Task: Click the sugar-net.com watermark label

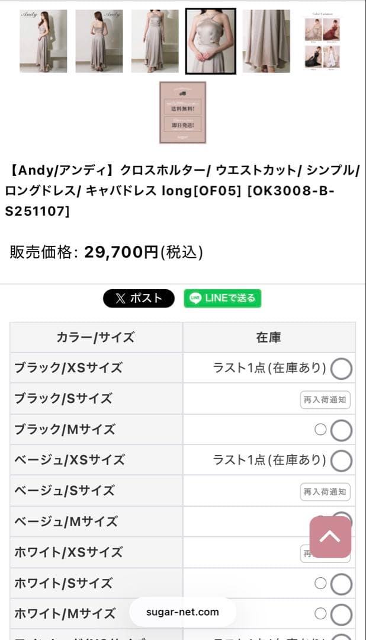Action: point(182,612)
